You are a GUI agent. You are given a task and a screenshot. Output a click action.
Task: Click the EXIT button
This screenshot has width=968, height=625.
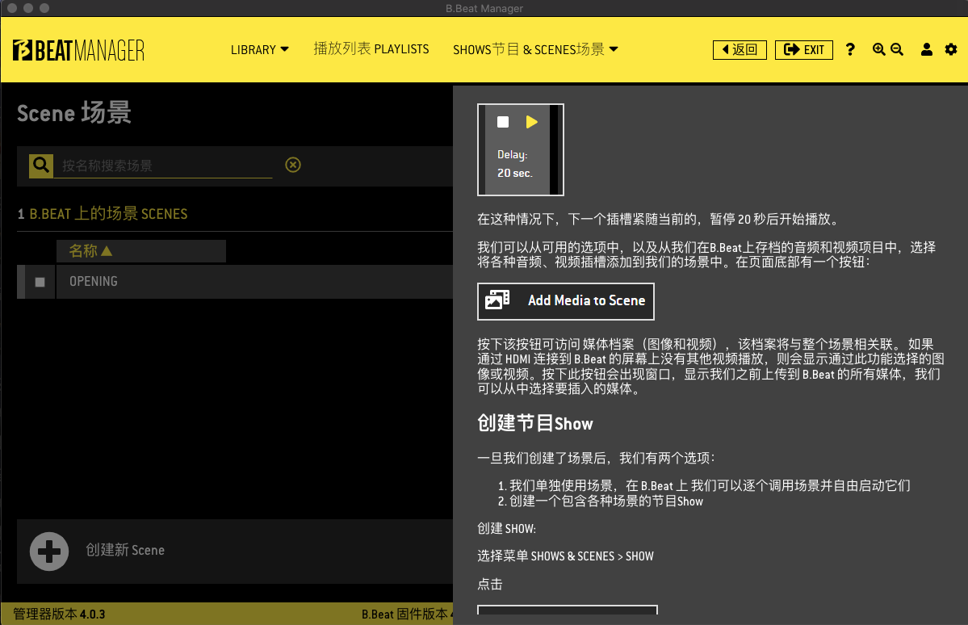click(804, 49)
